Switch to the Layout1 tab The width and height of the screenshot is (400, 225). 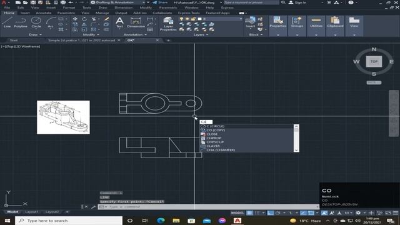point(32,212)
